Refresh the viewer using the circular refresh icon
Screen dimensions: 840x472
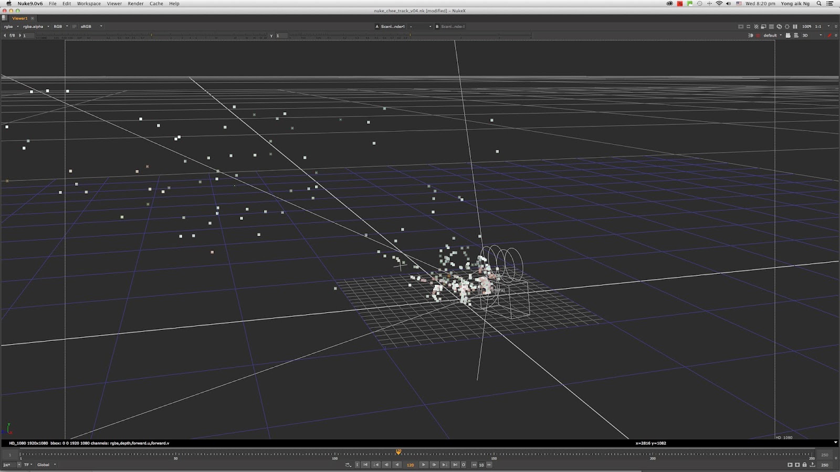(779, 27)
